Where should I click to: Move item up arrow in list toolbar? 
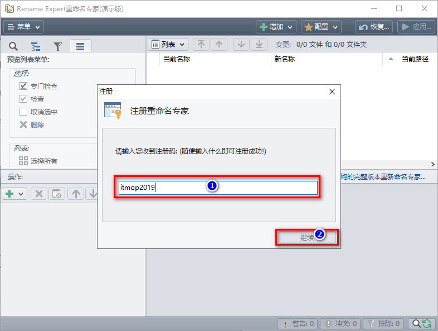[219, 44]
